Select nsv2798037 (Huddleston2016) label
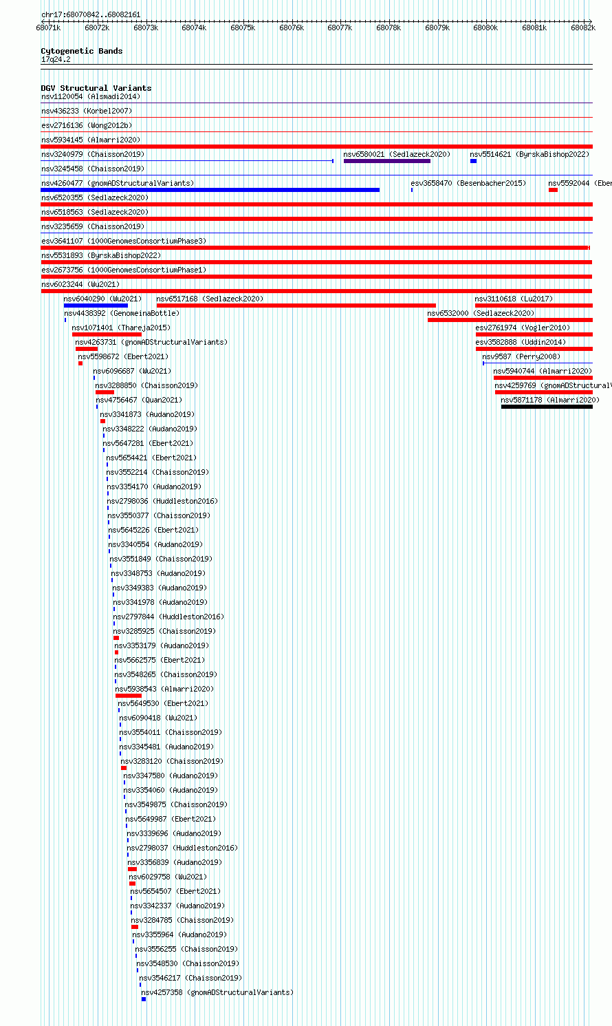The width and height of the screenshot is (612, 1026). click(183, 848)
